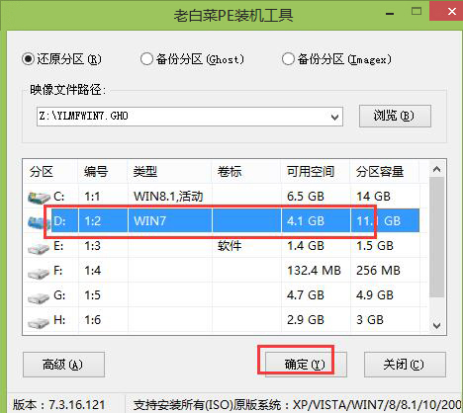
Task: Click the 1:2 partition number cell
Action: tap(92, 221)
